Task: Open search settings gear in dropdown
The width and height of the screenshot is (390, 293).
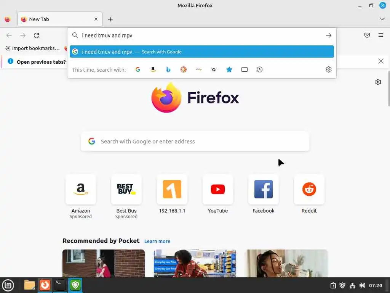Action: pyautogui.click(x=329, y=69)
